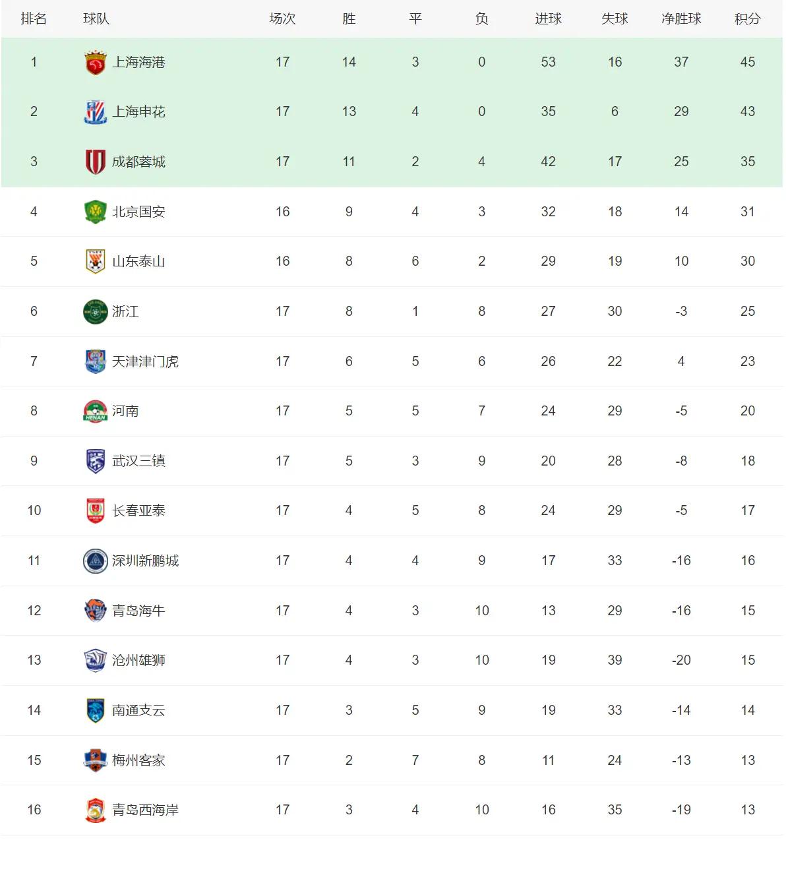Select the 浙江 round green badge
The image size is (786, 879).
click(x=96, y=311)
